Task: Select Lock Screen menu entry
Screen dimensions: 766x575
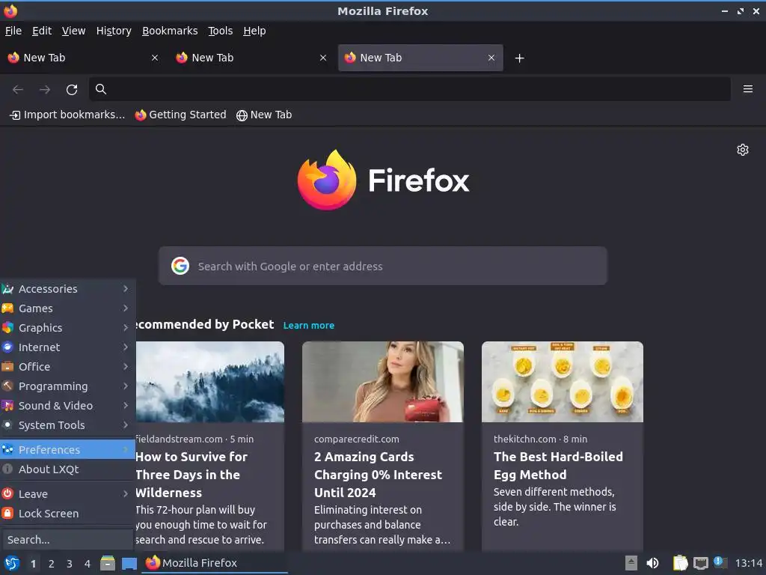Action: click(x=67, y=514)
